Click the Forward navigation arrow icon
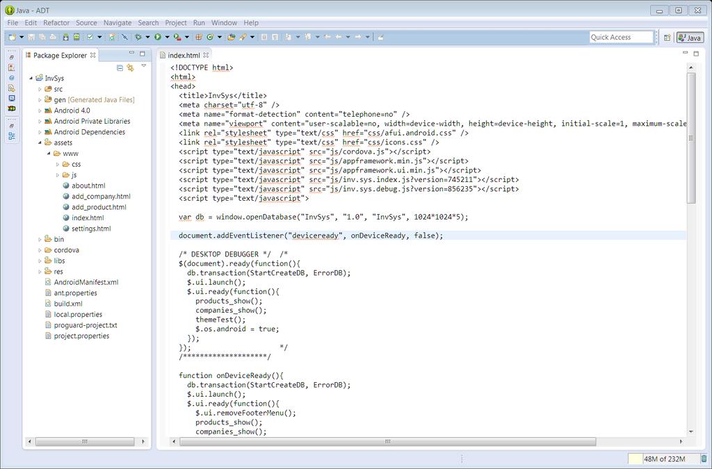This screenshot has width=712, height=469. pyautogui.click(x=358, y=38)
